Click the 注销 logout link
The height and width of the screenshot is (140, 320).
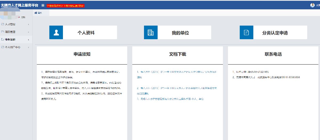click(23, 17)
